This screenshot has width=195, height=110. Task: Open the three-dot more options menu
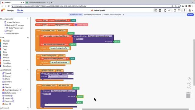click(184, 10)
